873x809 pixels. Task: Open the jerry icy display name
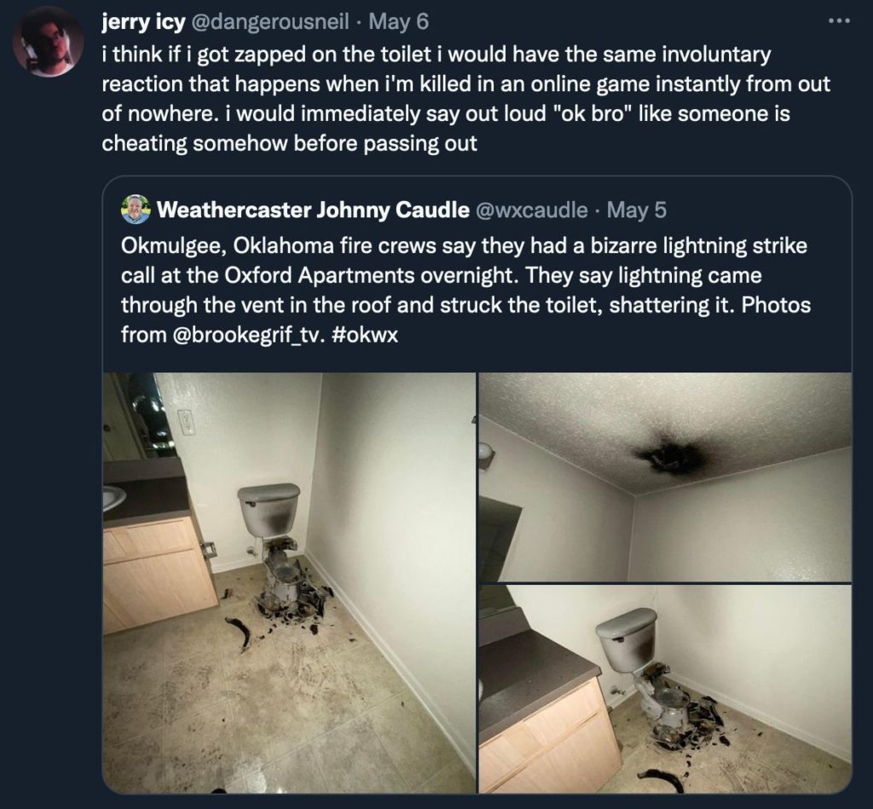coord(143,21)
